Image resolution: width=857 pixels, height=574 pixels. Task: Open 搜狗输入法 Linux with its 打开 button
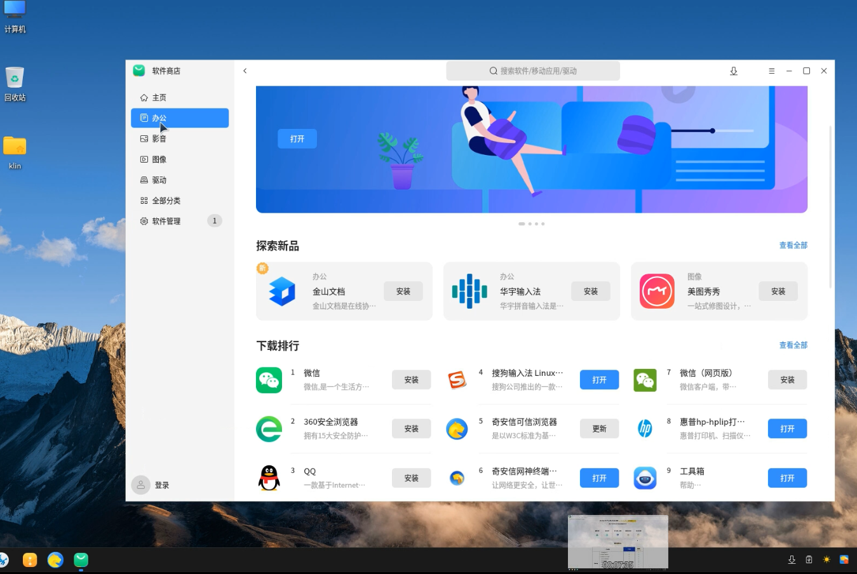(x=600, y=380)
